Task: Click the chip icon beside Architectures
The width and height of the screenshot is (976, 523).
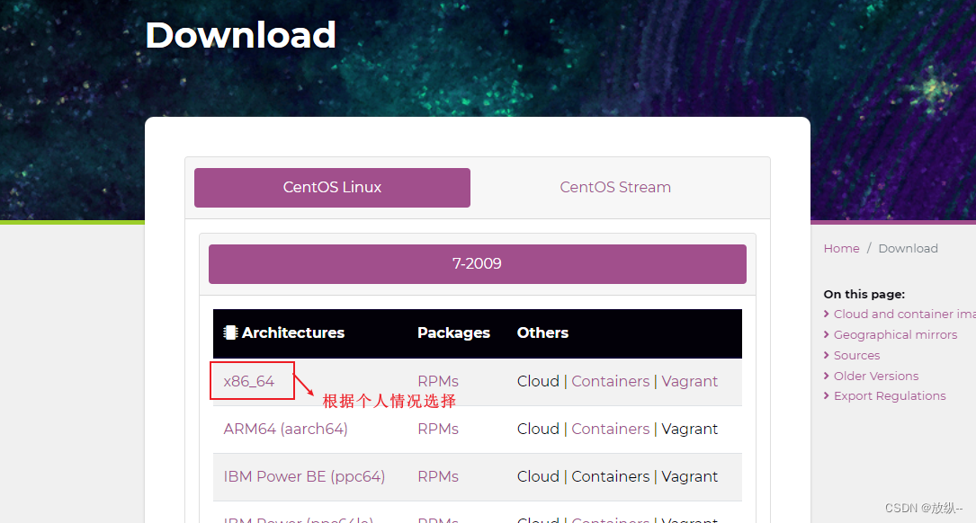Action: (230, 332)
